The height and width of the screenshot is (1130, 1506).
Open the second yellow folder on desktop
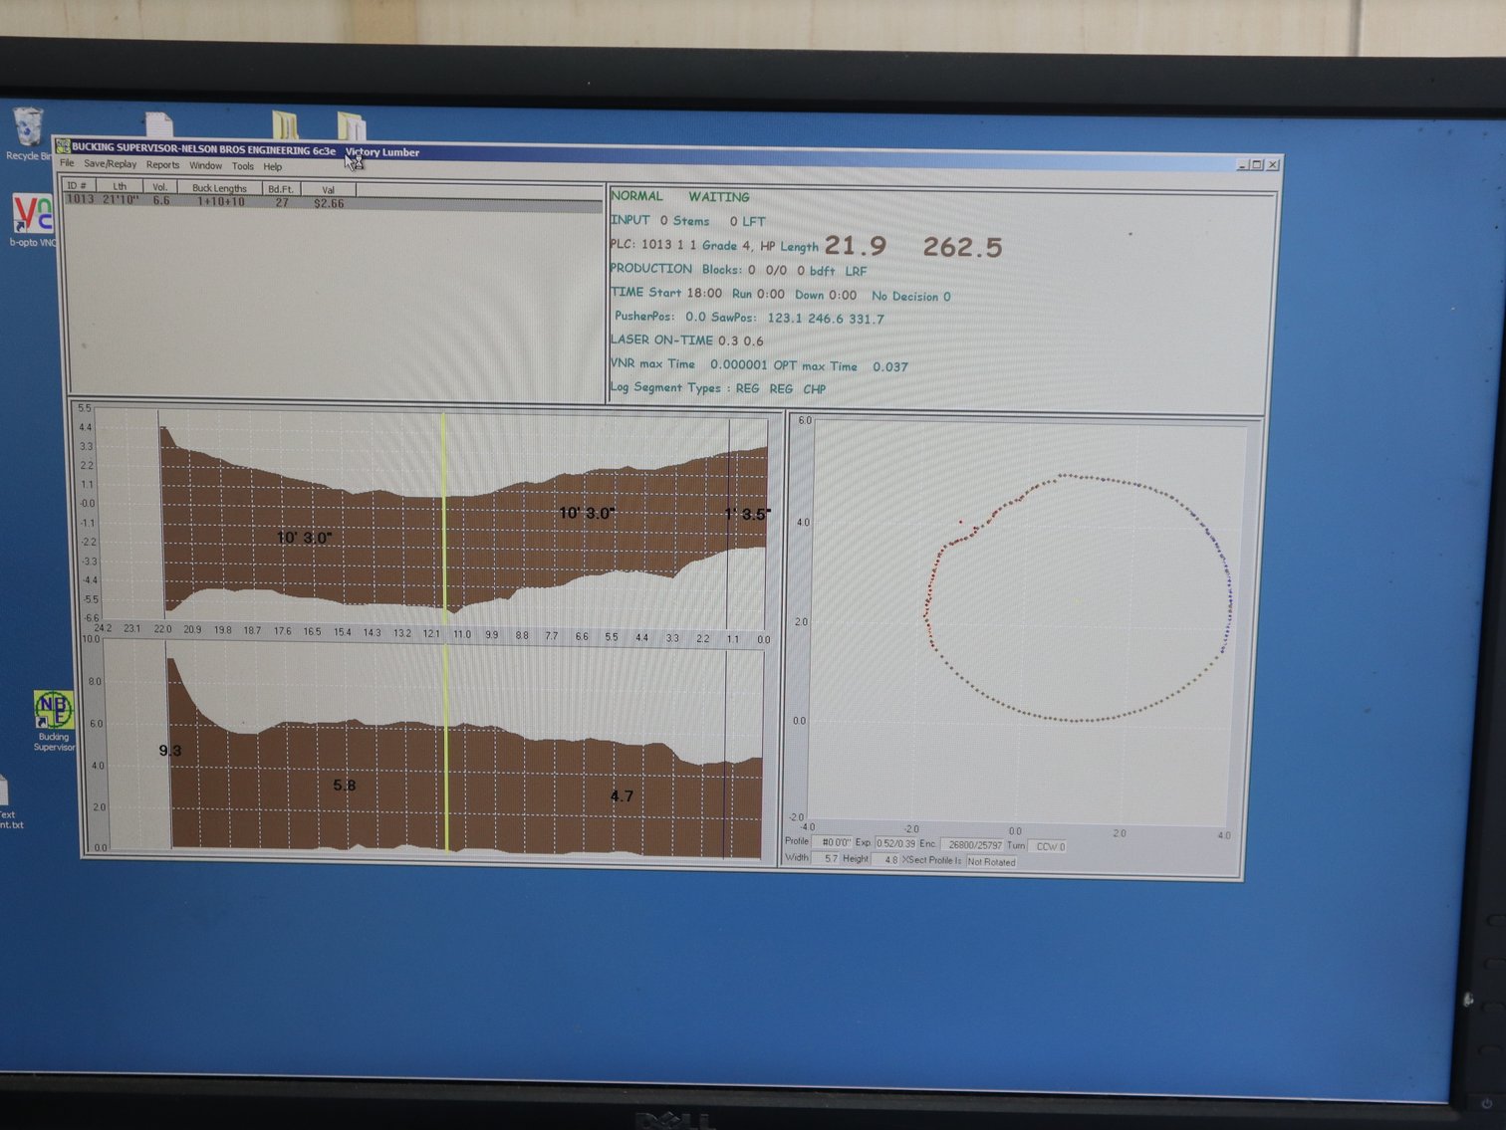point(351,126)
